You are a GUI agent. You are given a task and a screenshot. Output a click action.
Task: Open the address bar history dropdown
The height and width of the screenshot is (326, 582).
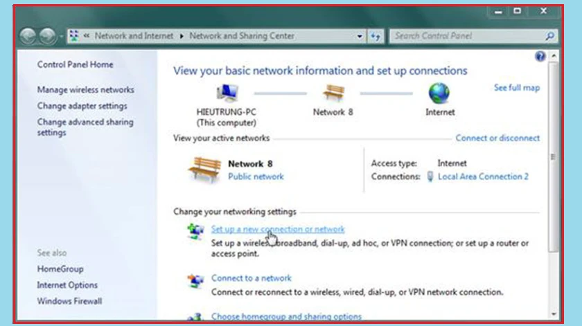coord(360,37)
